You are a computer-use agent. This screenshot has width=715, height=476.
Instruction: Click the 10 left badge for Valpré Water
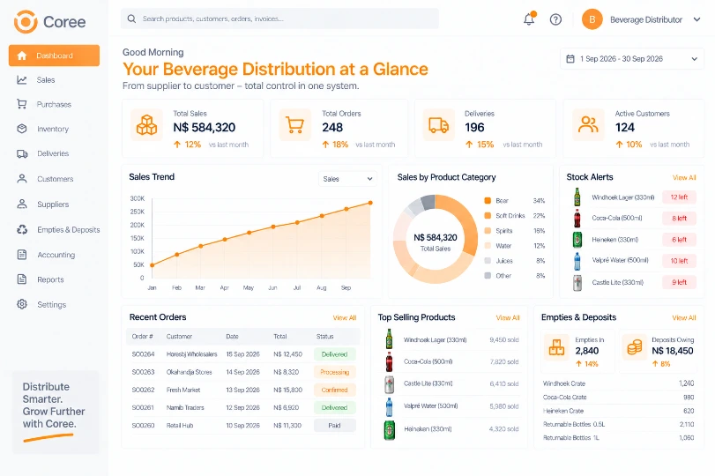pyautogui.click(x=679, y=261)
